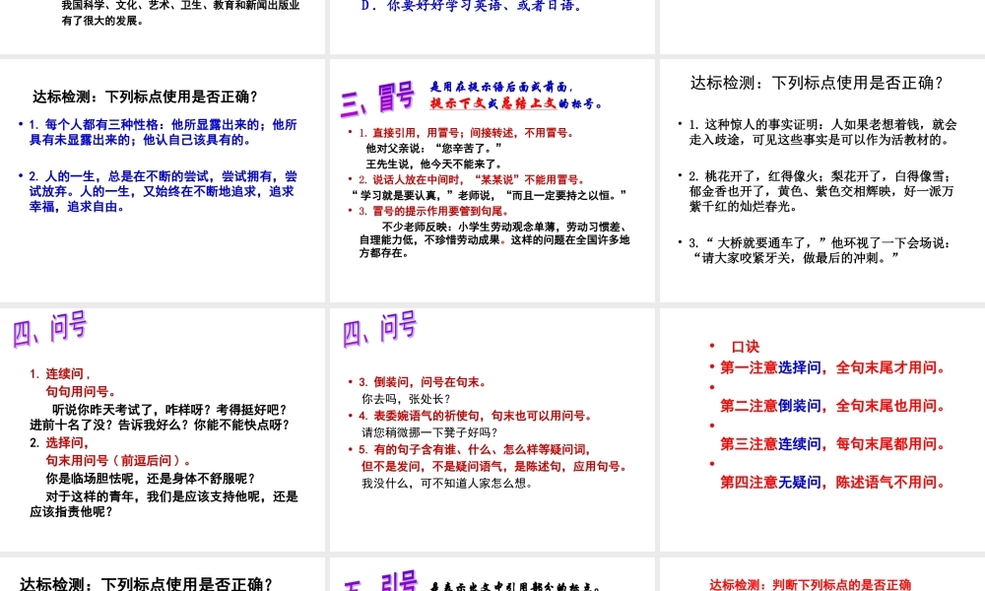985x591 pixels.
Task: Click "第一注意选择问，全句末尾才用问" line
Action: pyautogui.click(x=830, y=368)
